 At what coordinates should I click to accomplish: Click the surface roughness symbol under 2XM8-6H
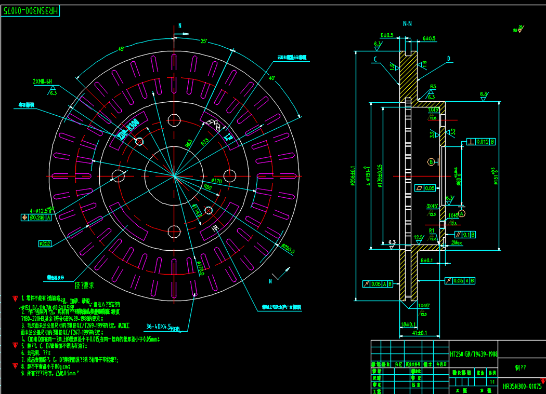[x=53, y=92]
